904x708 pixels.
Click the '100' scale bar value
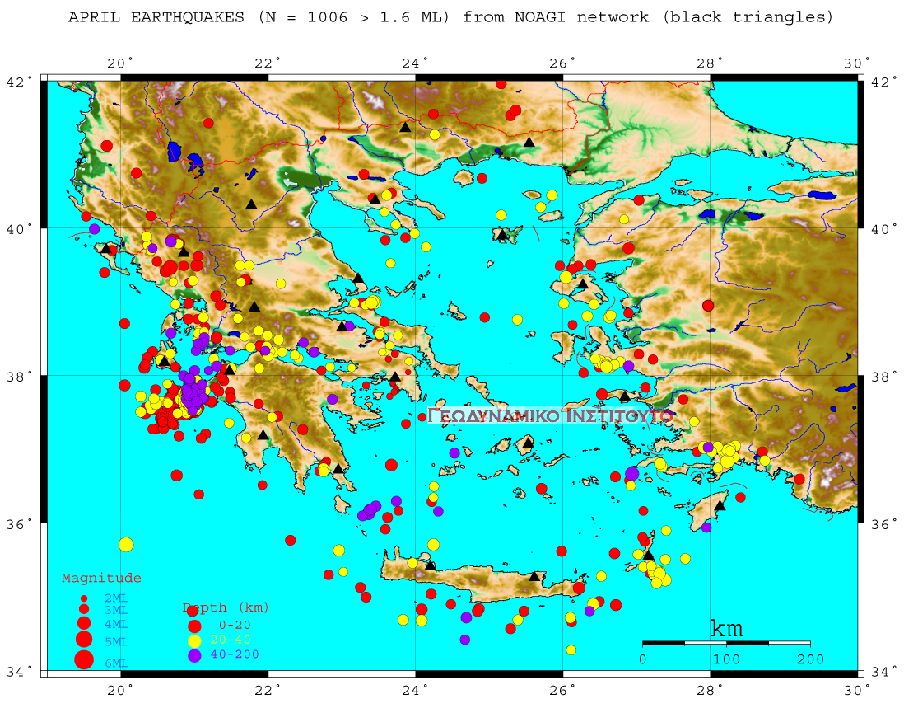pos(726,659)
